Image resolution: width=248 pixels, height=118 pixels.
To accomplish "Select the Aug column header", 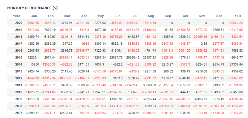I will [151, 16].
